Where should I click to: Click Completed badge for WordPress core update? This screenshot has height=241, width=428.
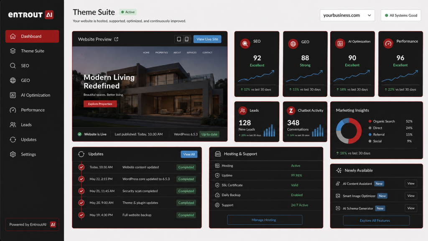pos(186,179)
